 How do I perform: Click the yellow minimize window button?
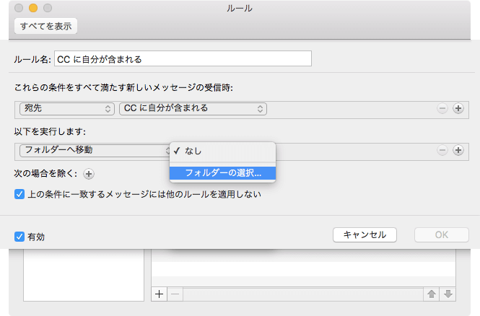pos(33,8)
